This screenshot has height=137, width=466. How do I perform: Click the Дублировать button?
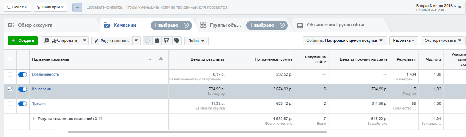pyautogui.click(x=61, y=40)
